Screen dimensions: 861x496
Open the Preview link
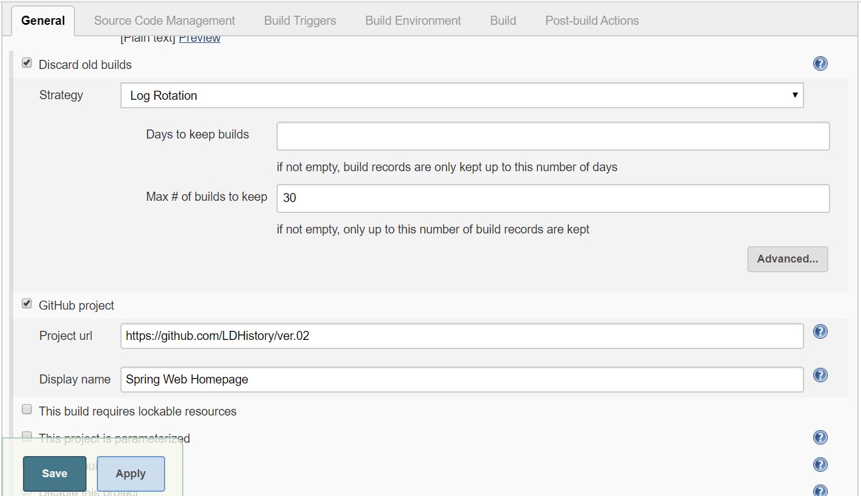[200, 38]
